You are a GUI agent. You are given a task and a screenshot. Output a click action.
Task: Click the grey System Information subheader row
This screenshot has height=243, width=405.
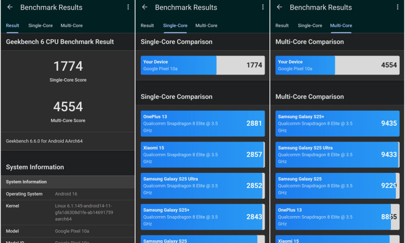coord(67,182)
